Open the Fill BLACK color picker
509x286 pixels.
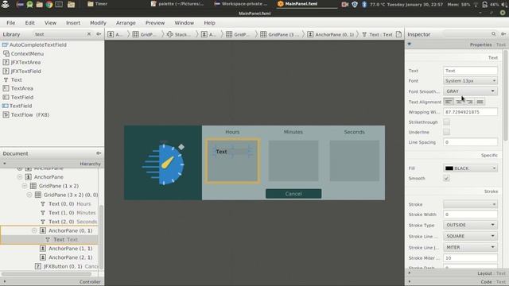click(x=470, y=168)
